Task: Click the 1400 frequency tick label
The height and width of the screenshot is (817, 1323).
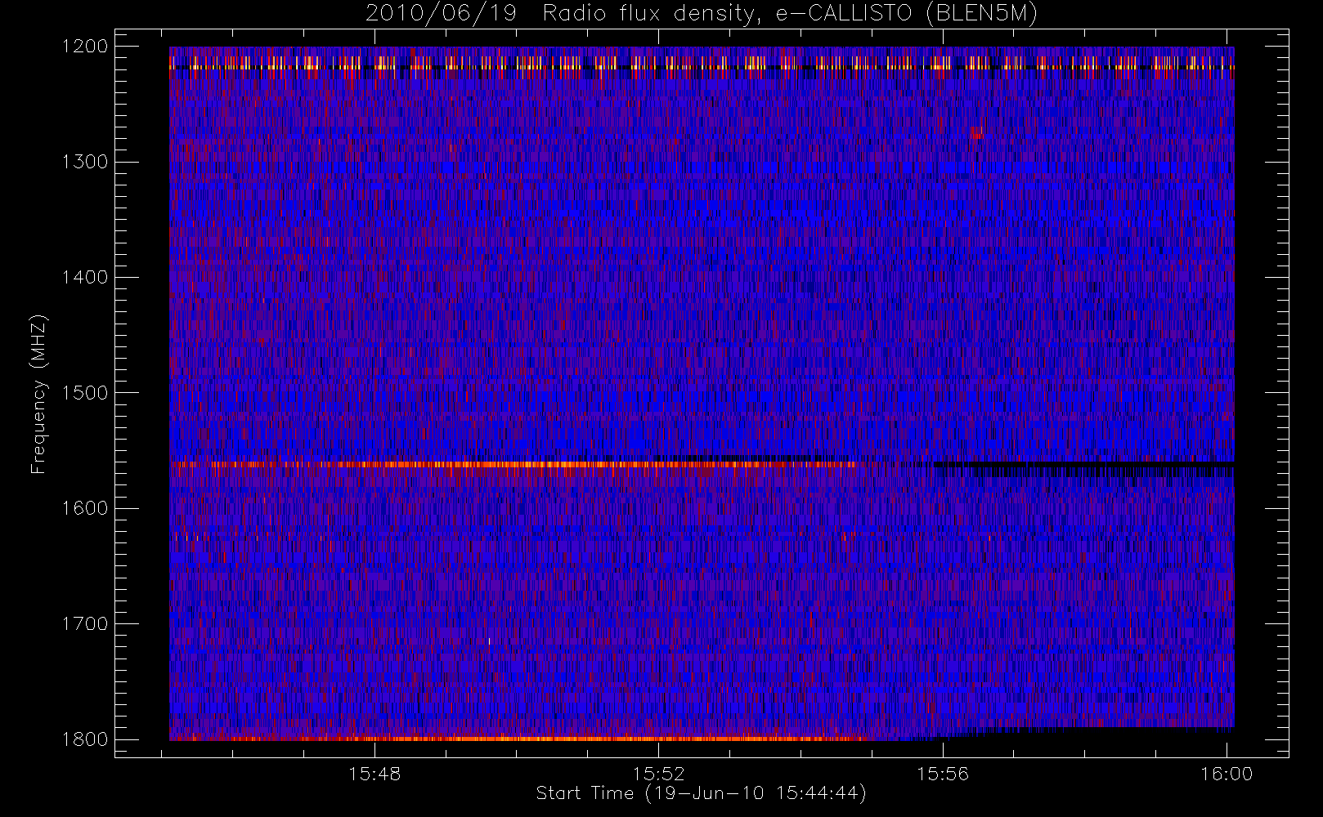Action: point(85,278)
